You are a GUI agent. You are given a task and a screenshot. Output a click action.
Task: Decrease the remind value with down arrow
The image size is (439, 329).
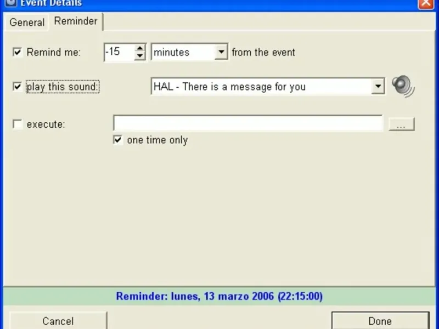[139, 56]
